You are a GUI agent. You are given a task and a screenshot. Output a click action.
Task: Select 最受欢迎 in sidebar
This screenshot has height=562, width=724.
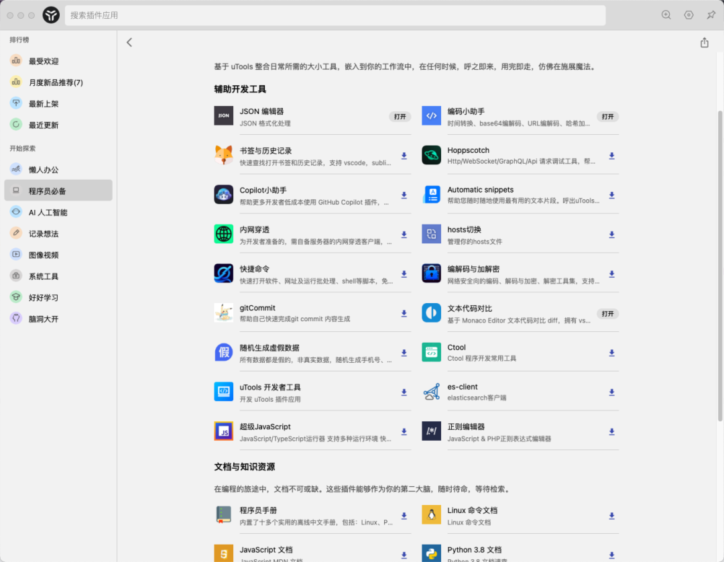[x=58, y=61]
